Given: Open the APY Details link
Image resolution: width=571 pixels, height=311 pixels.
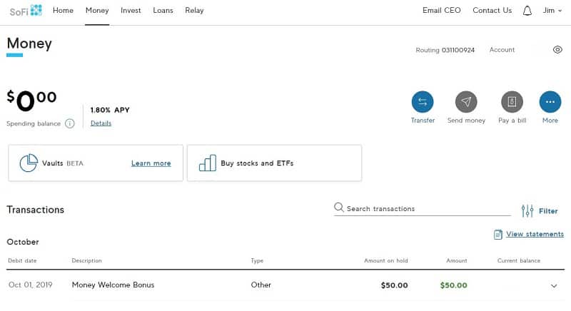Looking at the screenshot, I should 101,123.
